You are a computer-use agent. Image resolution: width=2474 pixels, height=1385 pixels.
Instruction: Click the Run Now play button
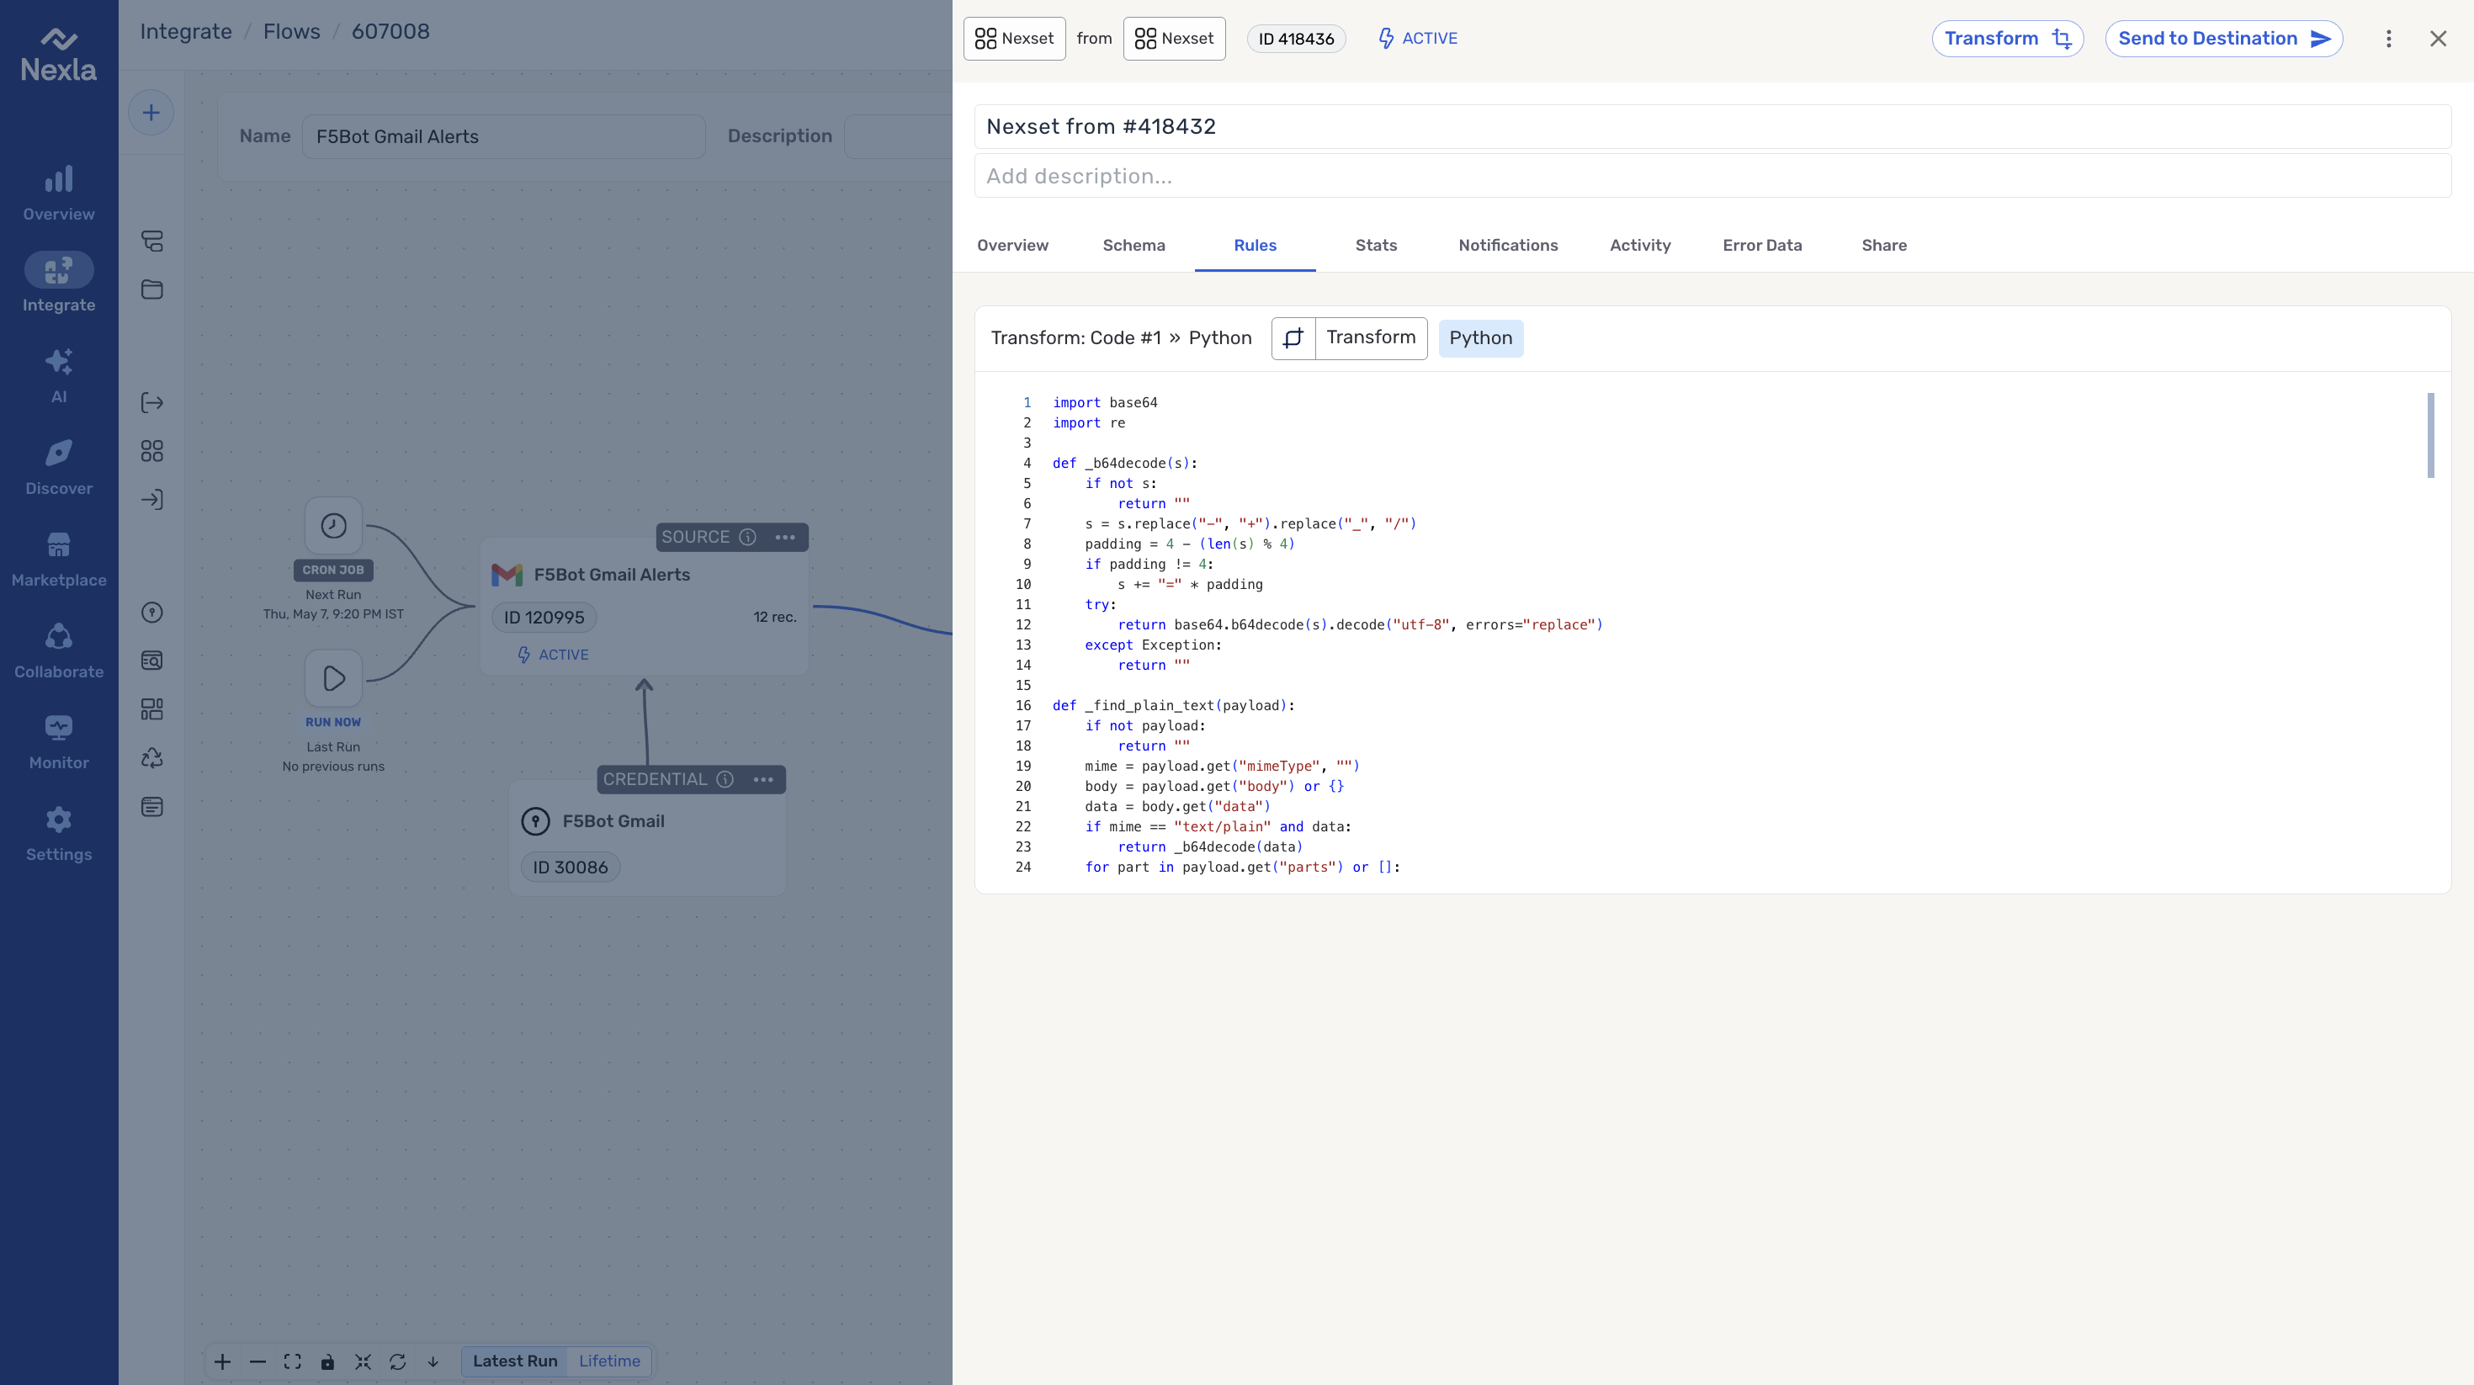333,678
